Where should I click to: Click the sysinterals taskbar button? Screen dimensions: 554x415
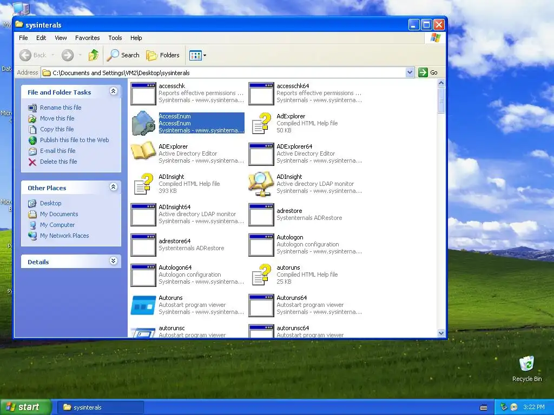[100, 407]
